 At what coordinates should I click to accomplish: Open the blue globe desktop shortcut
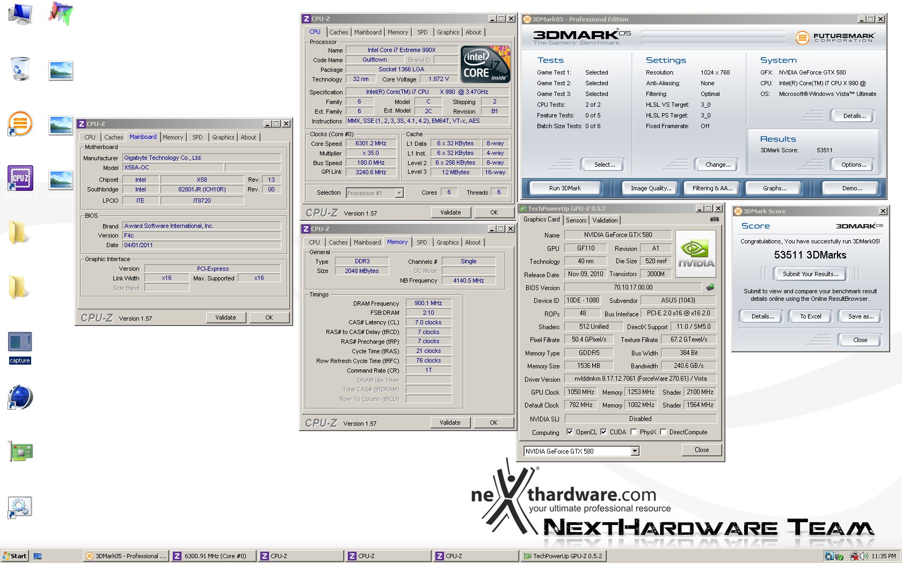[x=20, y=397]
